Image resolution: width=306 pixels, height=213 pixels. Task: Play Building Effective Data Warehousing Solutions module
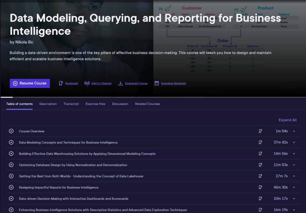pos(11,153)
